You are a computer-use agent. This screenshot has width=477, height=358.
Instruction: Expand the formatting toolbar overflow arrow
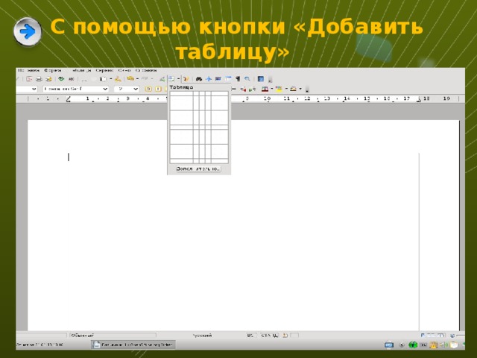tap(307, 89)
